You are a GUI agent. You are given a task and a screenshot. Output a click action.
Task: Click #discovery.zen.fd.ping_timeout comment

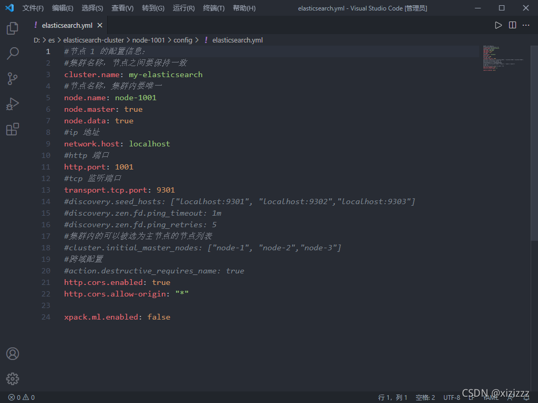143,213
